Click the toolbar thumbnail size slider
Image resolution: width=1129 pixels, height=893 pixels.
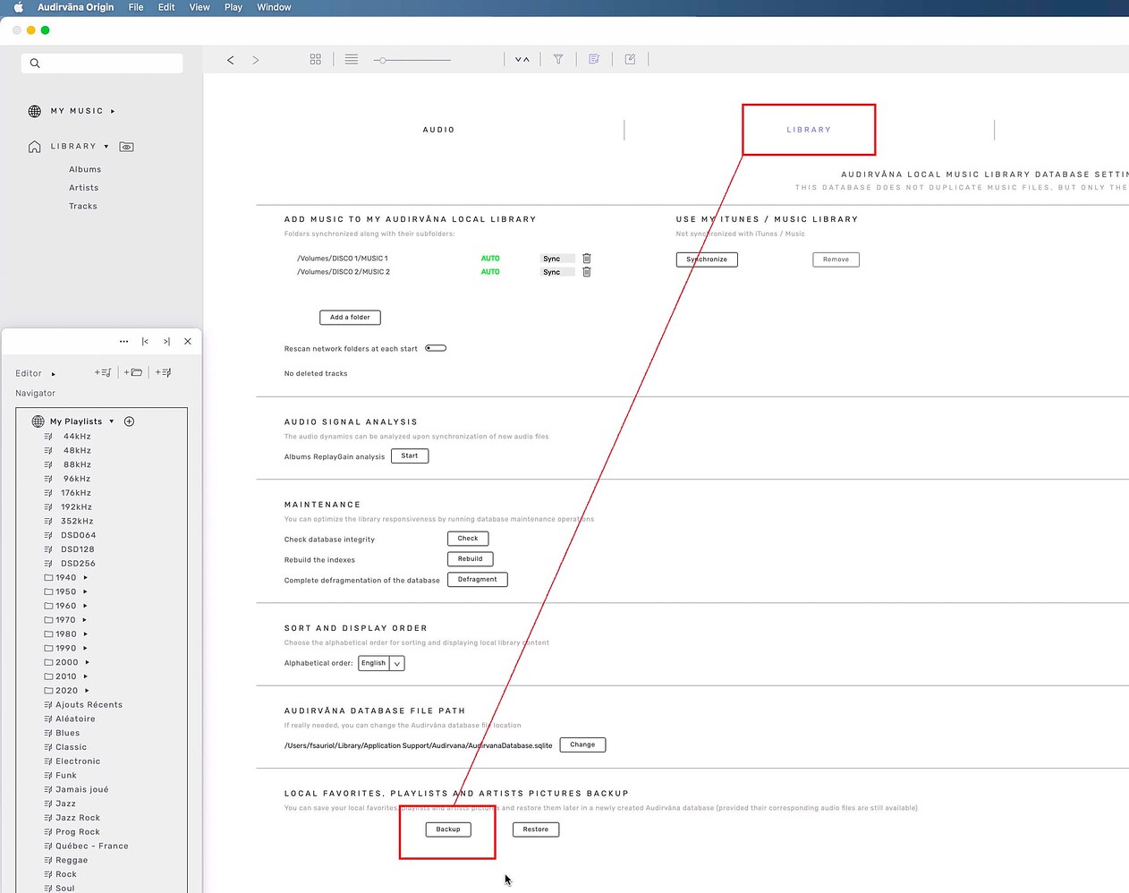412,60
